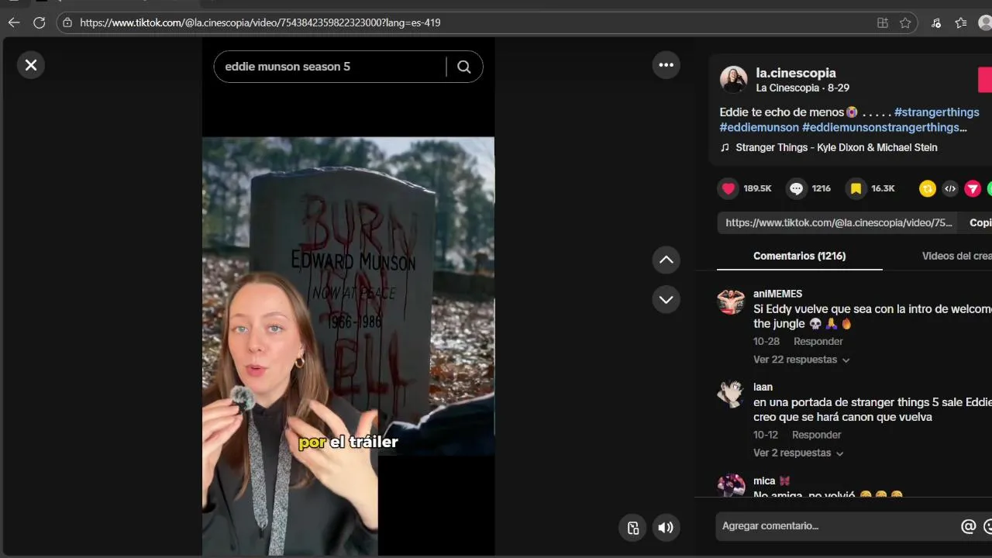Switch to Comentarios (1216) tab
The width and height of the screenshot is (992, 558).
click(799, 256)
